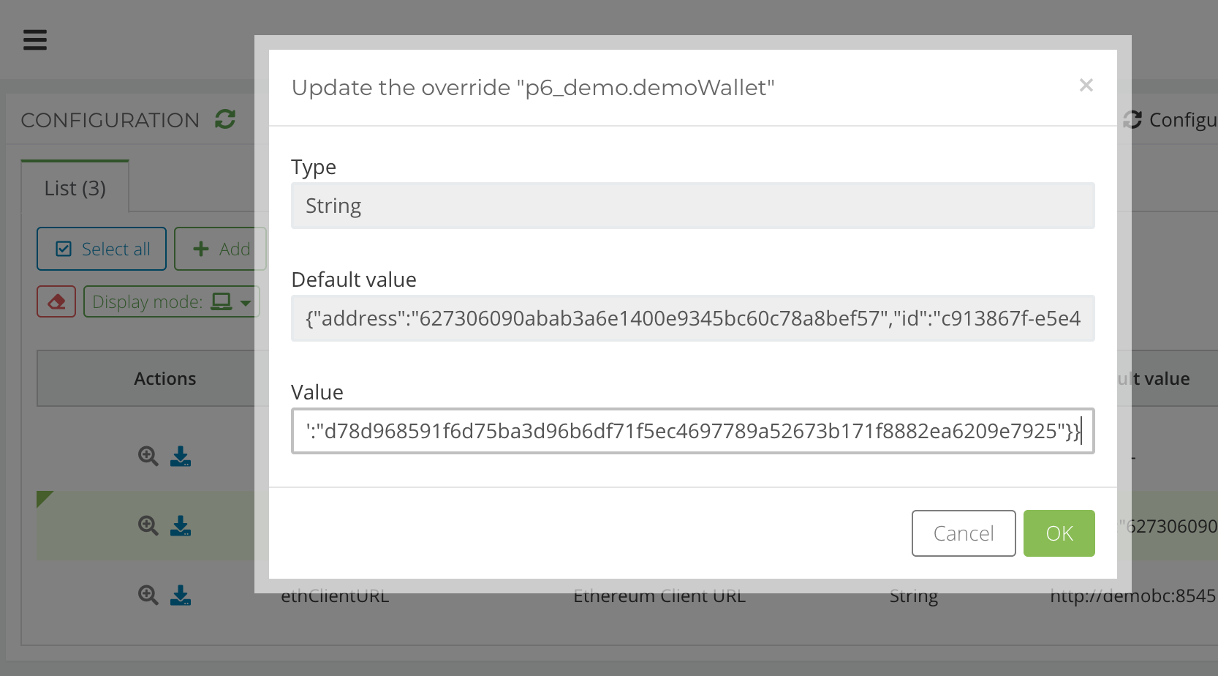Viewport: 1218px width, 676px height.
Task: Dismiss the dialog with the X close icon
Action: [1086, 85]
